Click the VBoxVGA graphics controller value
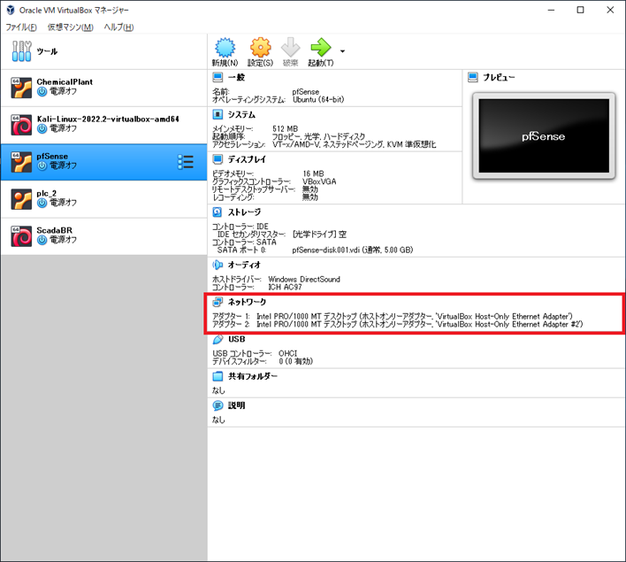The image size is (626, 562). tap(319, 181)
